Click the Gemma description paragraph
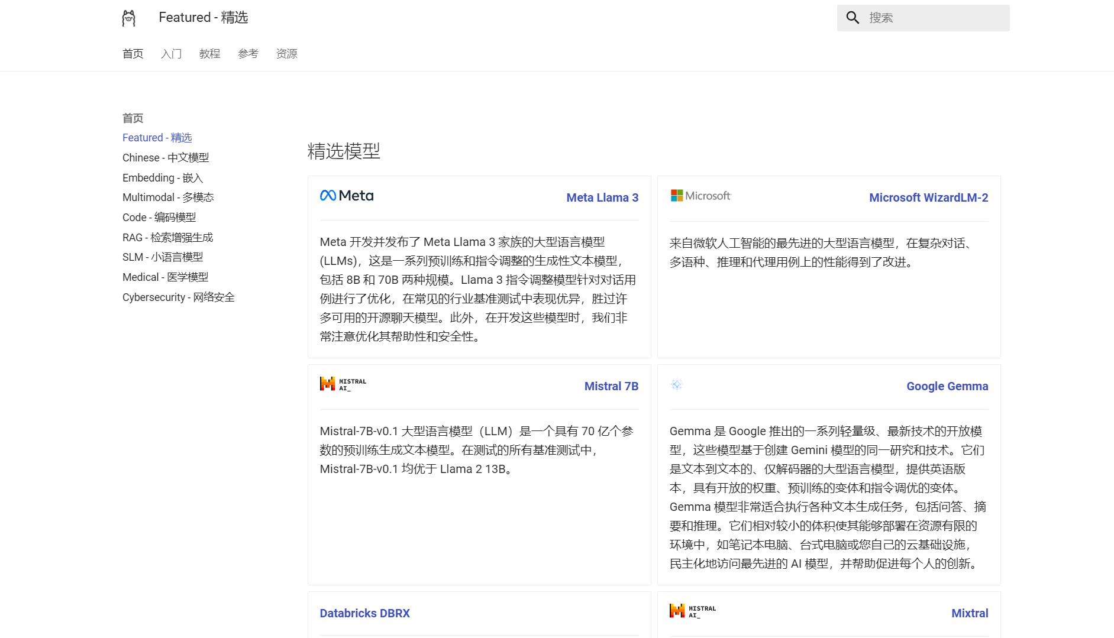The image size is (1114, 638). pyautogui.click(x=829, y=497)
